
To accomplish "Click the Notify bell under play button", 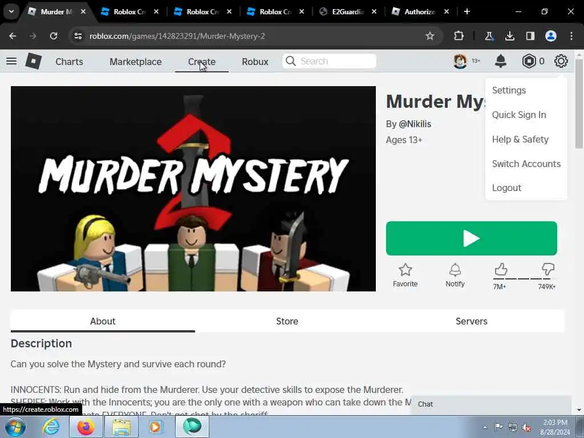I will pos(455,270).
